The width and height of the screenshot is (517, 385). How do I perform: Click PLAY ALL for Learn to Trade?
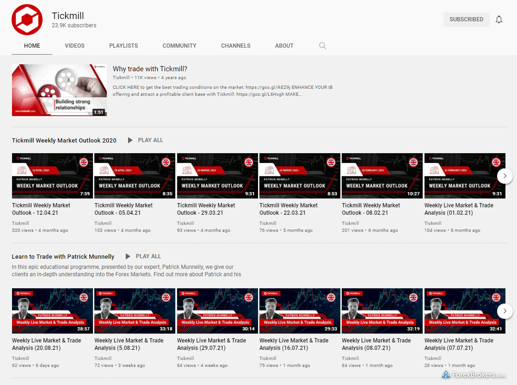coord(148,256)
